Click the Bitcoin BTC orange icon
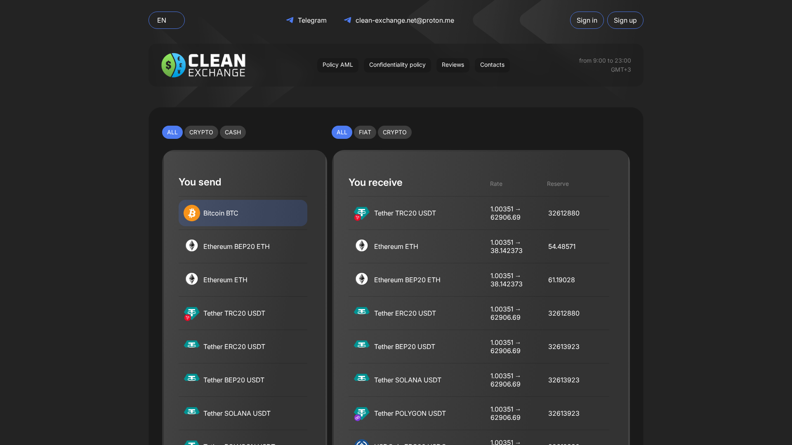This screenshot has width=792, height=445. click(x=192, y=213)
